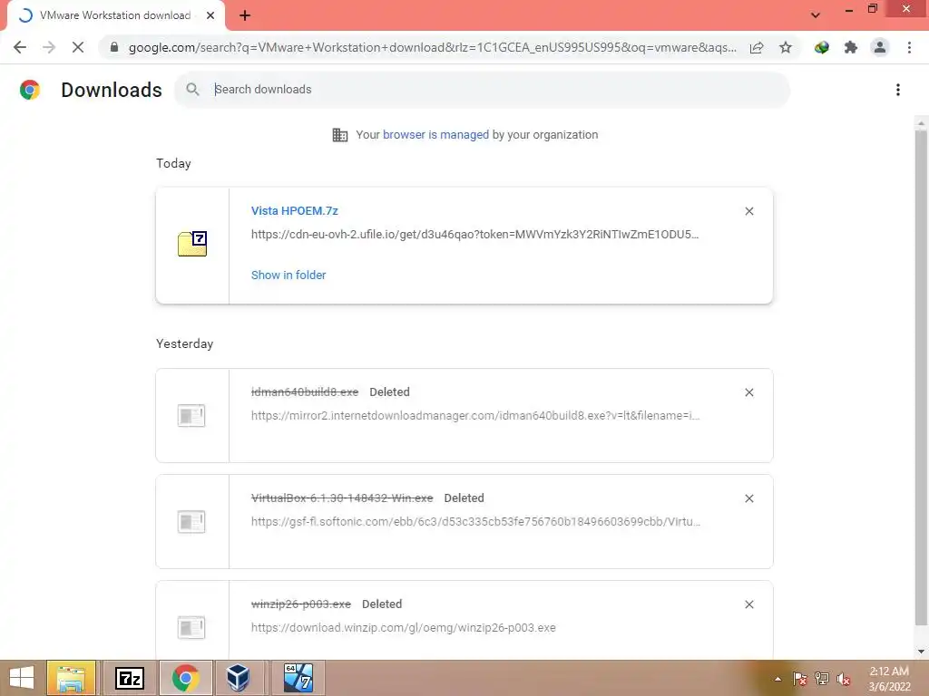Viewport: 929px width, 696px height.
Task: Open Chrome's three-dot main menu
Action: tap(909, 47)
